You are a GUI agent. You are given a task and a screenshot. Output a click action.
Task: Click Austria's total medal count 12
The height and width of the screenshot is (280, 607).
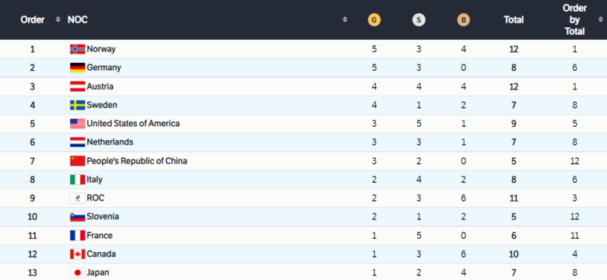[x=514, y=86]
